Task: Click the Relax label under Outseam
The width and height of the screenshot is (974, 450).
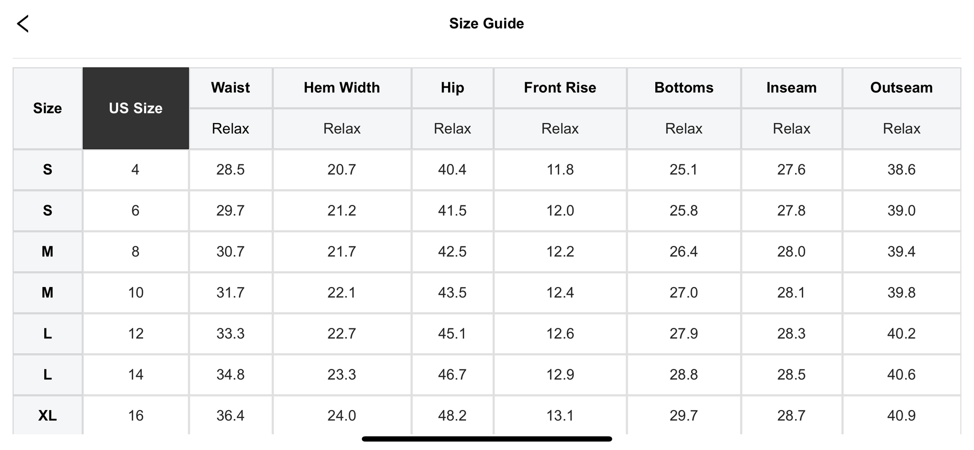Action: coord(901,128)
